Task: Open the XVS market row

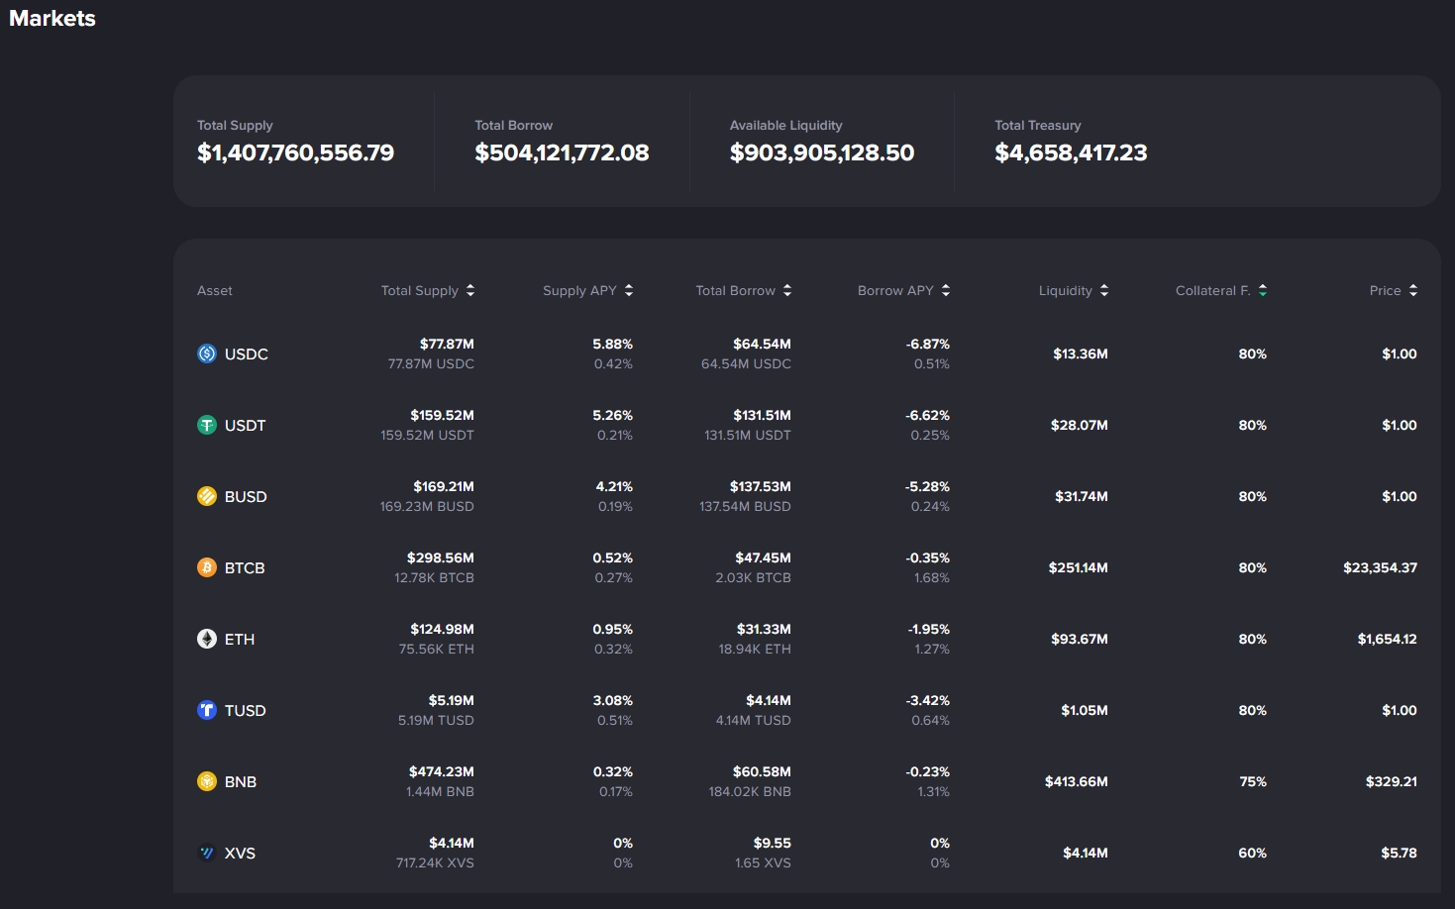Action: click(x=807, y=853)
